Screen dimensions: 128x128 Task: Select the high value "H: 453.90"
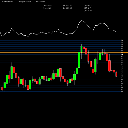coord(68,6)
